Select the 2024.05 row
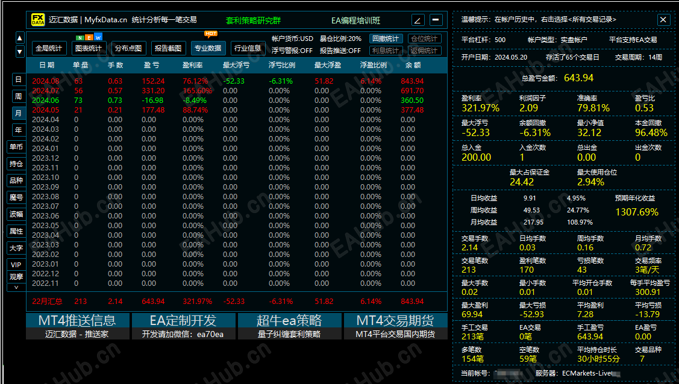 pyautogui.click(x=236, y=110)
